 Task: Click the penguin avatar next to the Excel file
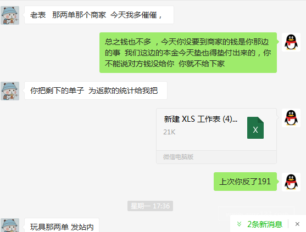(291, 118)
